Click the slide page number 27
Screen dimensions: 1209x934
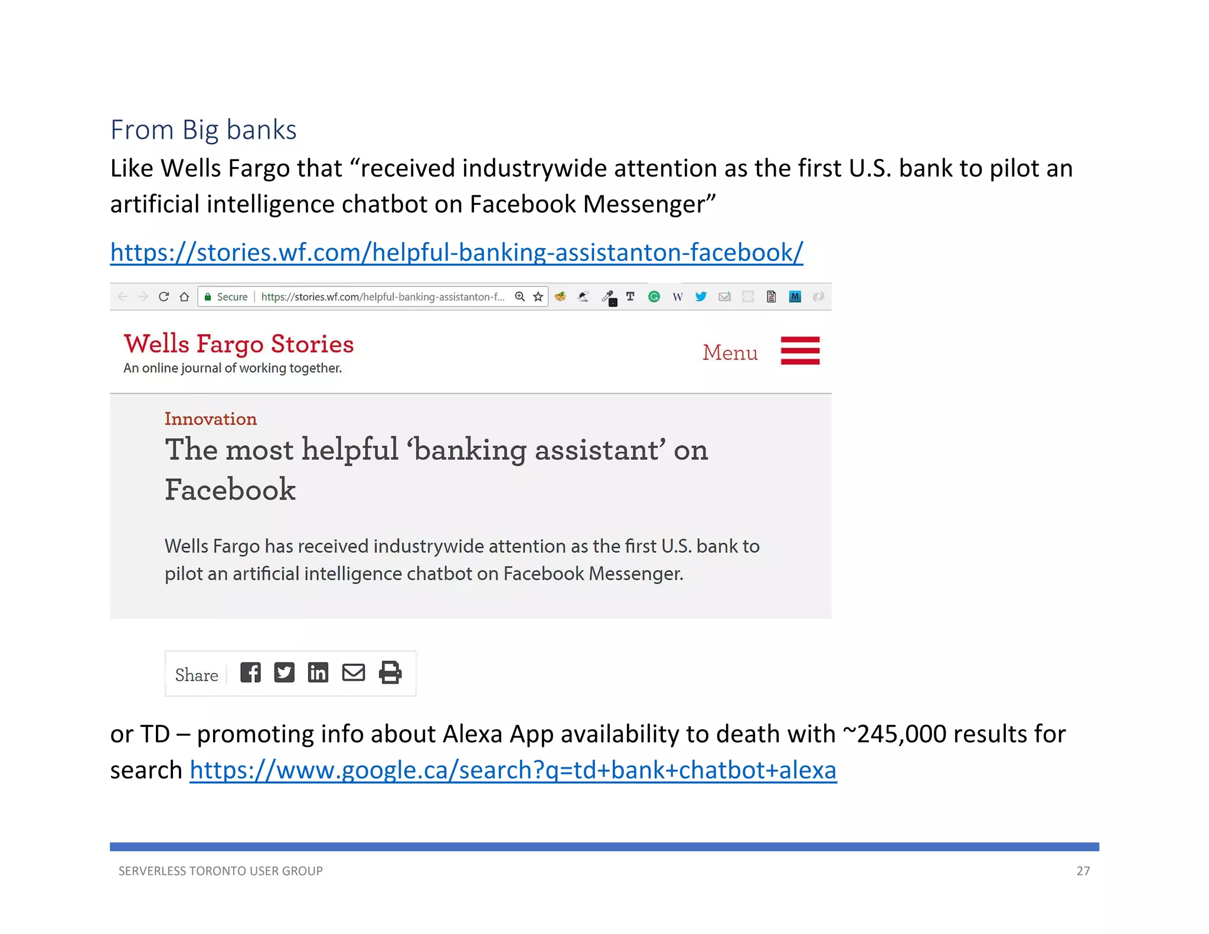(1083, 871)
